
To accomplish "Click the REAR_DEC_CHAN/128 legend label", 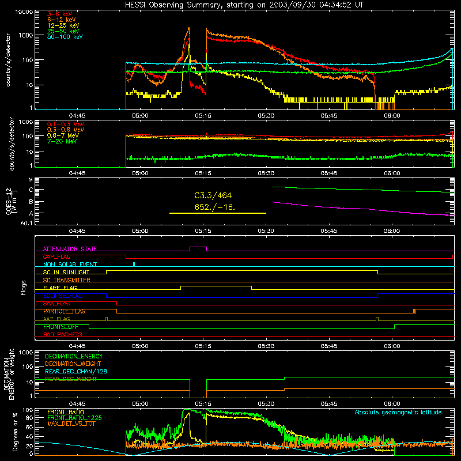I will [76, 372].
